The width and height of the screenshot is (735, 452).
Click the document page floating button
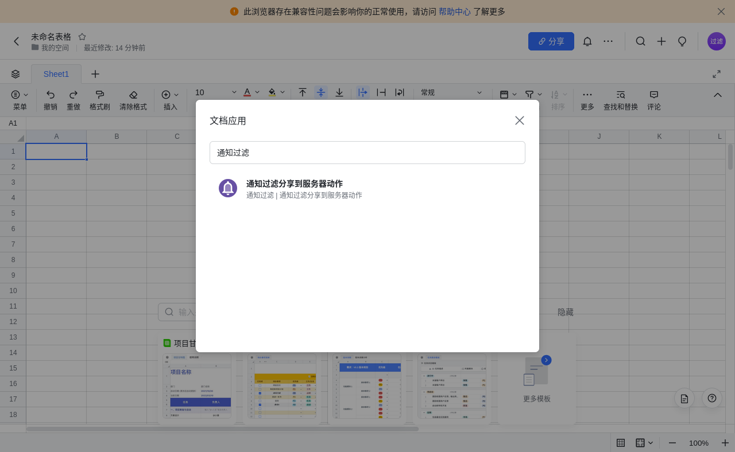click(684, 398)
